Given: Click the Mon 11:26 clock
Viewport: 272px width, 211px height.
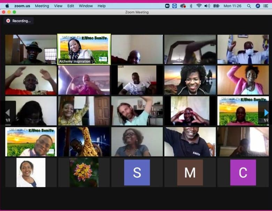Looking at the screenshot, I should point(232,6).
